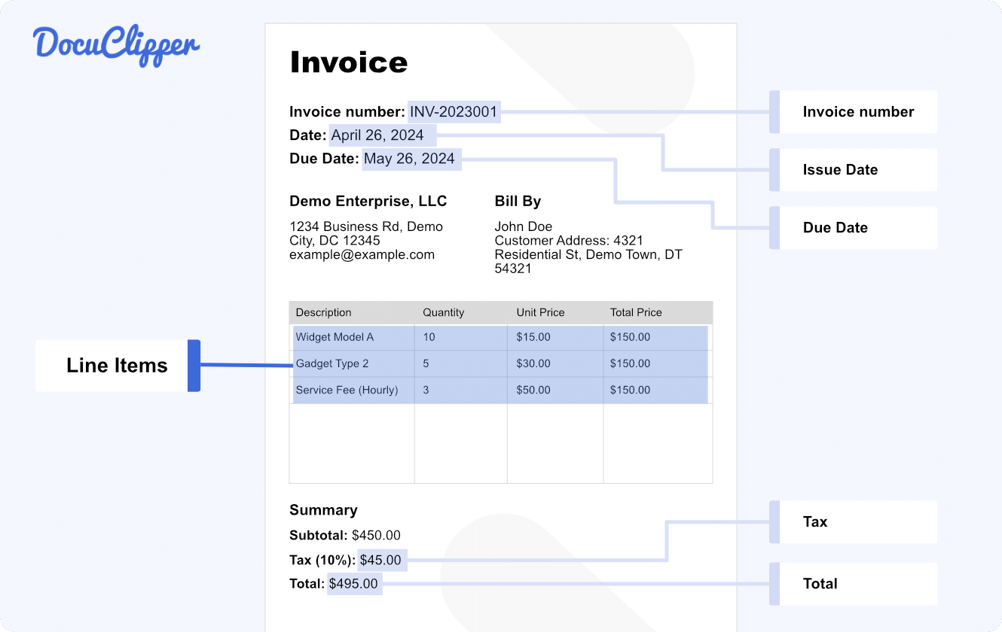
Task: Click the email example@example.com
Action: pyautogui.click(x=361, y=254)
